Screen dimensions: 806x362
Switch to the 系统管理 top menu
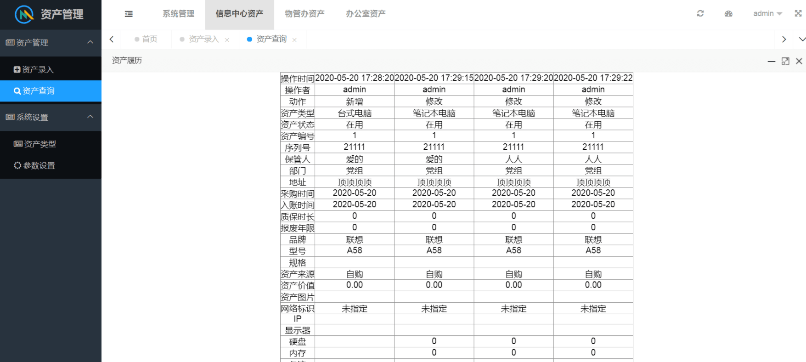pos(178,14)
